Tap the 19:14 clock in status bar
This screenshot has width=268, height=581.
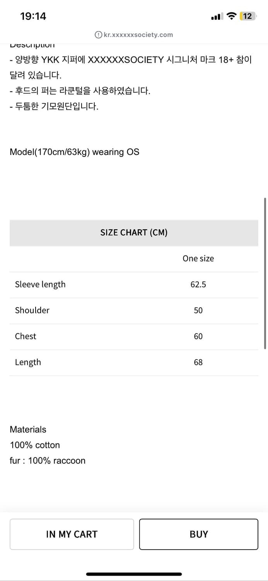33,16
